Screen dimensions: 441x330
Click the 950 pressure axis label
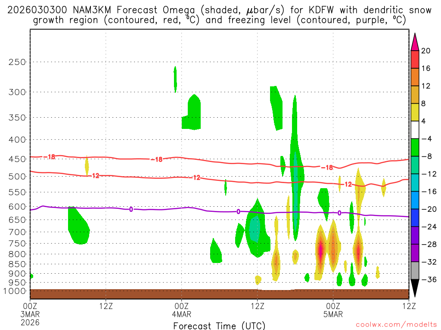[17, 283]
